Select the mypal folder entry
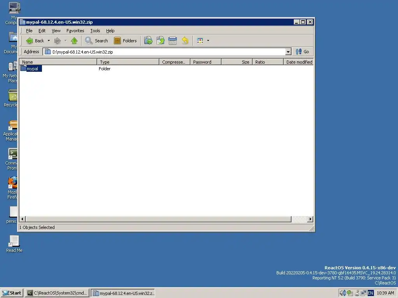Viewport: 398px width, 298px height. click(33, 69)
